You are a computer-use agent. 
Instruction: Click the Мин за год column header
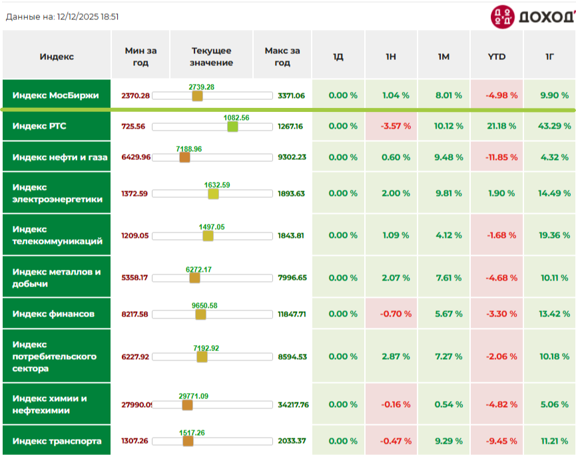click(141, 55)
